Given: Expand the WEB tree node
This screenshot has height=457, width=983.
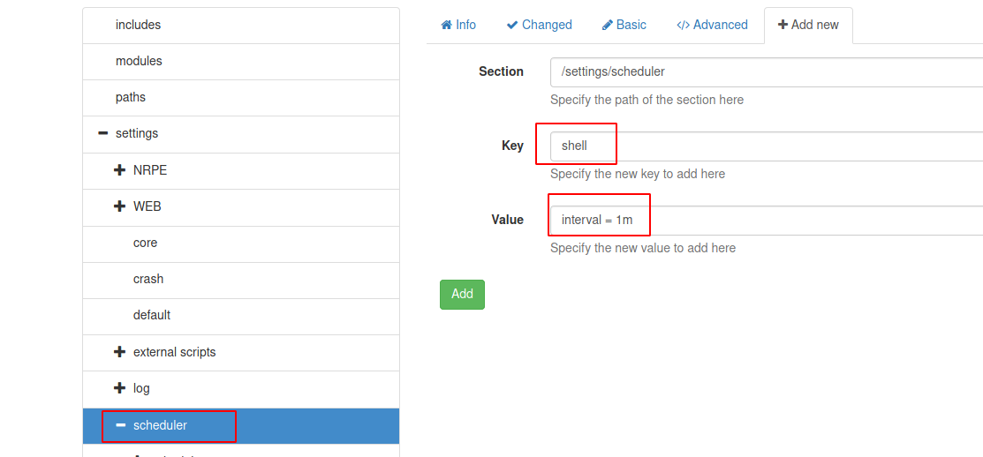Looking at the screenshot, I should click(120, 206).
